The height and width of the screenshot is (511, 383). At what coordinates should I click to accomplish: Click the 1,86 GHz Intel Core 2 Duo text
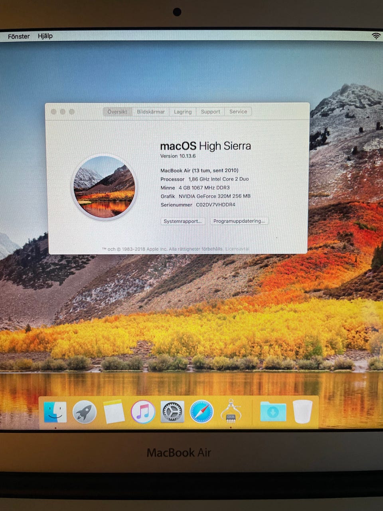click(218, 179)
